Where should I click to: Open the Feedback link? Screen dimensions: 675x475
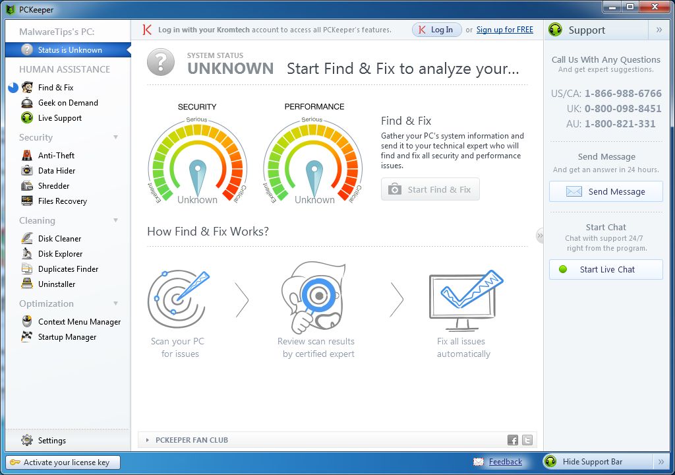506,462
